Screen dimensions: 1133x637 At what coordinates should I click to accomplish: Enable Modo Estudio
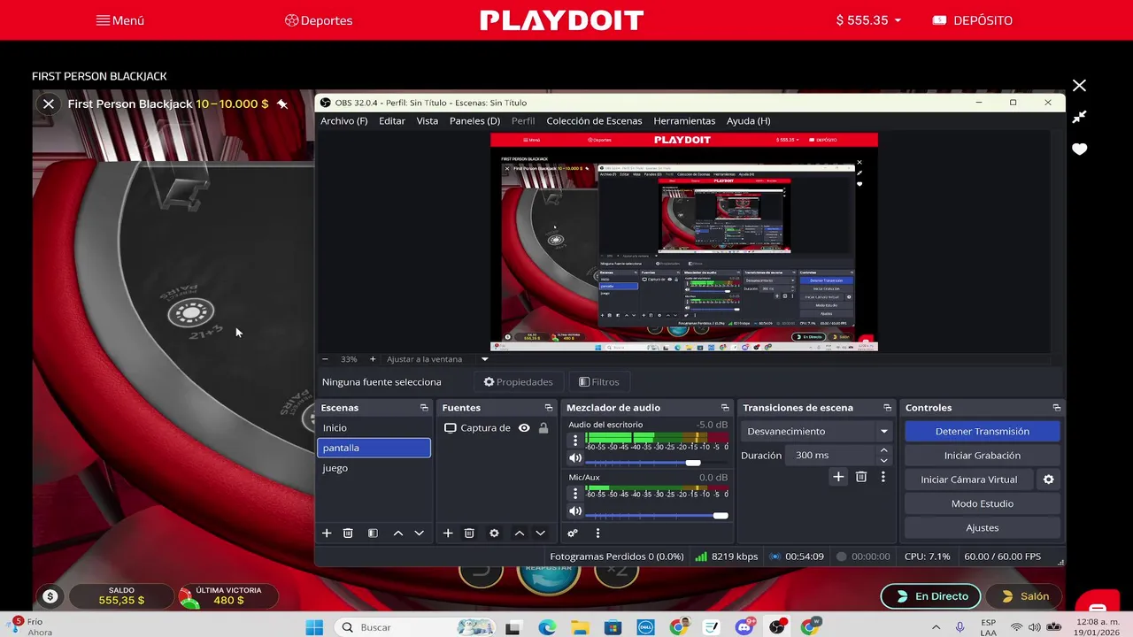tap(983, 503)
